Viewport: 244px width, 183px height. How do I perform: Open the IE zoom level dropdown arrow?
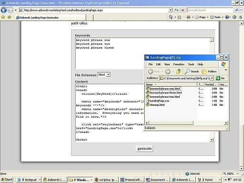238,173
